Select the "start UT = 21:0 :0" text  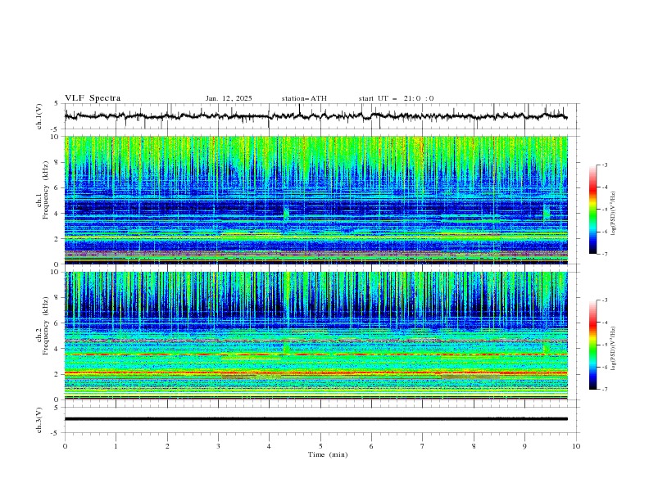pyautogui.click(x=396, y=98)
